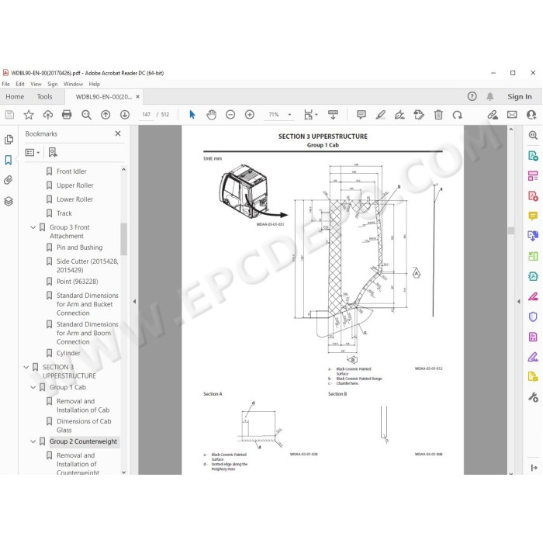Open the Window menu

[x=73, y=84]
